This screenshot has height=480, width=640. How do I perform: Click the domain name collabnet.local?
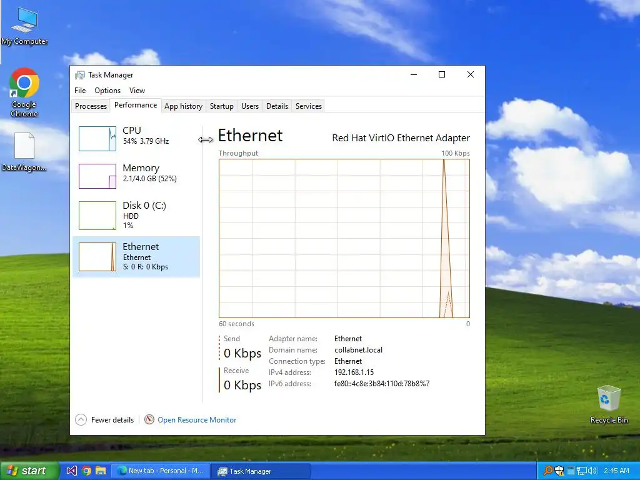(358, 350)
